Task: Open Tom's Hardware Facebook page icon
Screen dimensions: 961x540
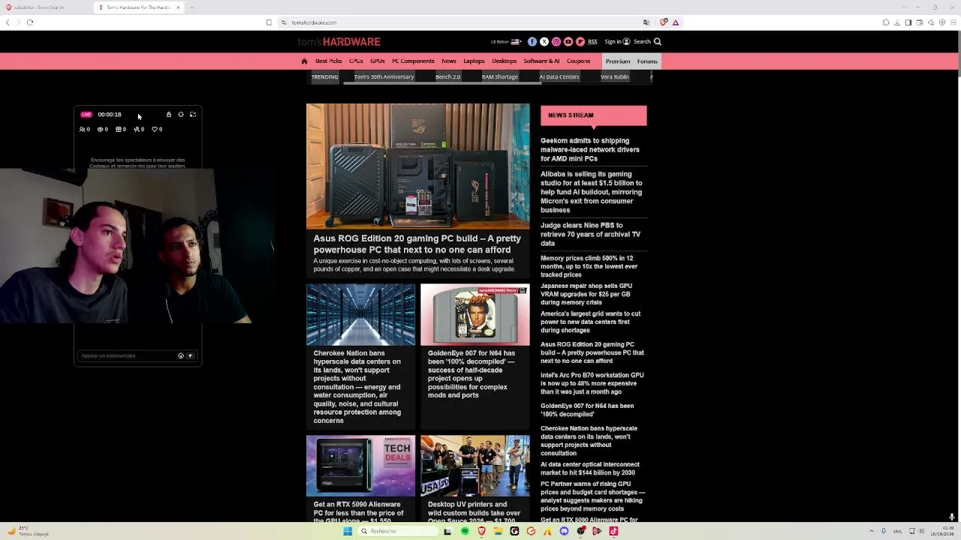Action: (532, 42)
